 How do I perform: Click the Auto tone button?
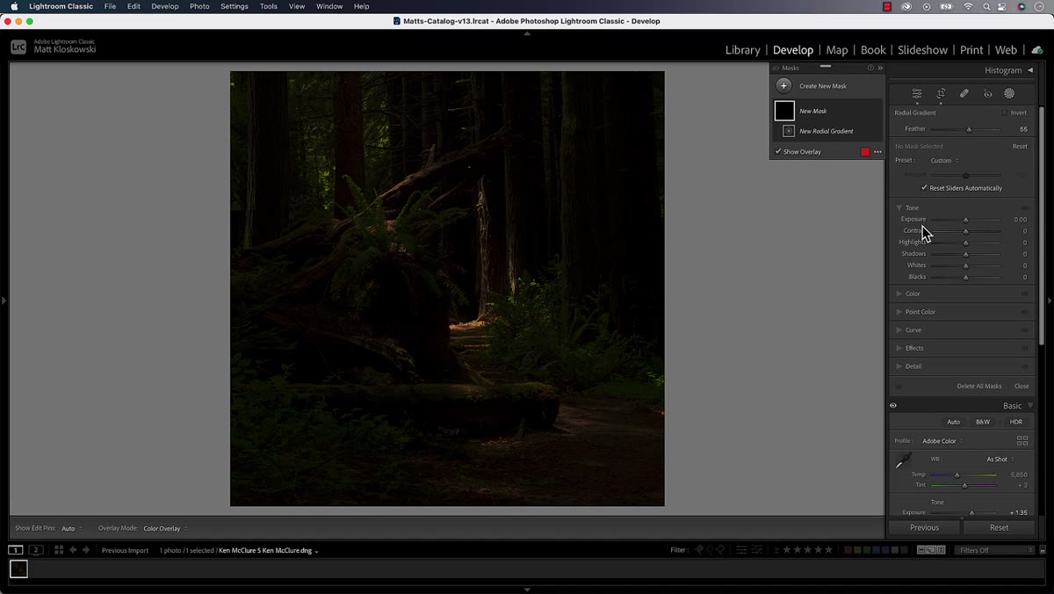pyautogui.click(x=953, y=422)
